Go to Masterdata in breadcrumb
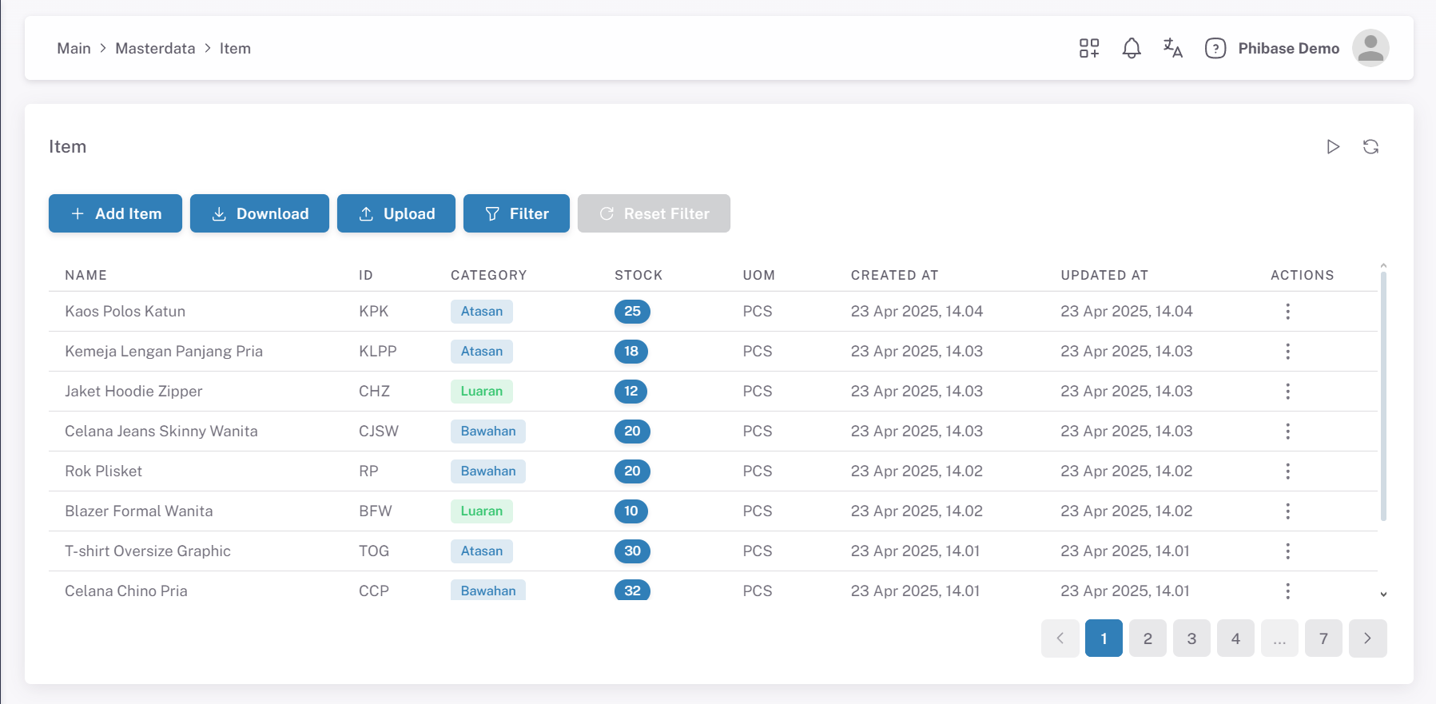The image size is (1436, 704). [x=155, y=48]
